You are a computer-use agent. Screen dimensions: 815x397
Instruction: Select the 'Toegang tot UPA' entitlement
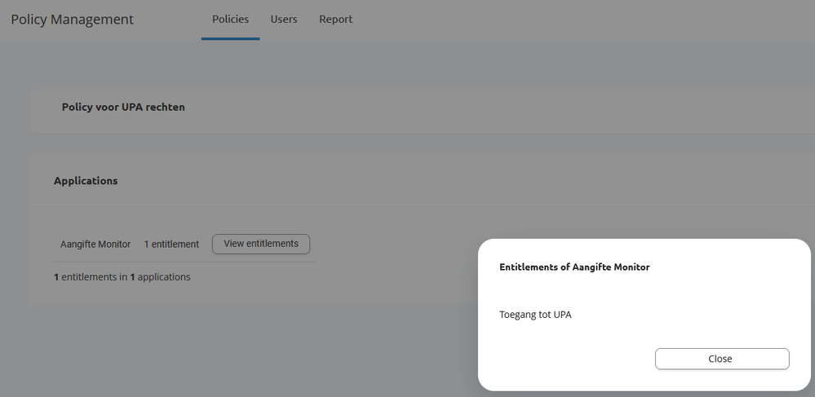pos(535,315)
